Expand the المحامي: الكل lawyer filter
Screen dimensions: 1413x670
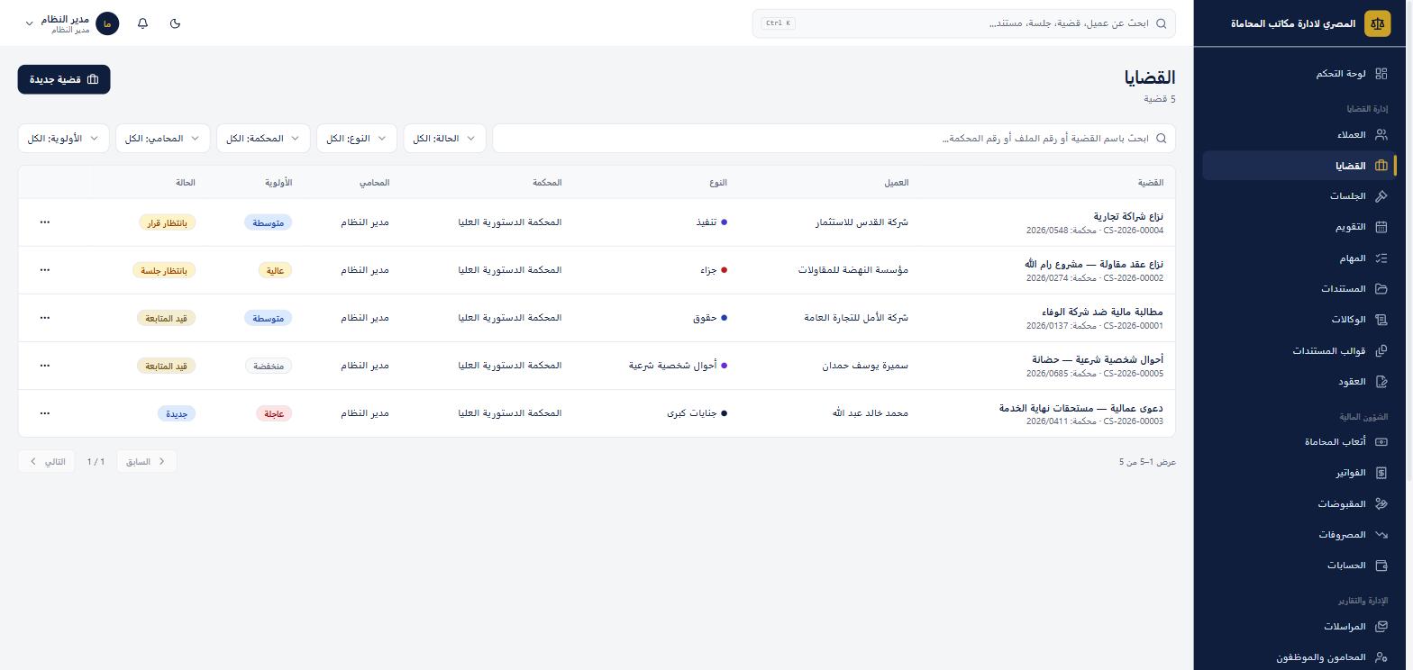(x=162, y=139)
